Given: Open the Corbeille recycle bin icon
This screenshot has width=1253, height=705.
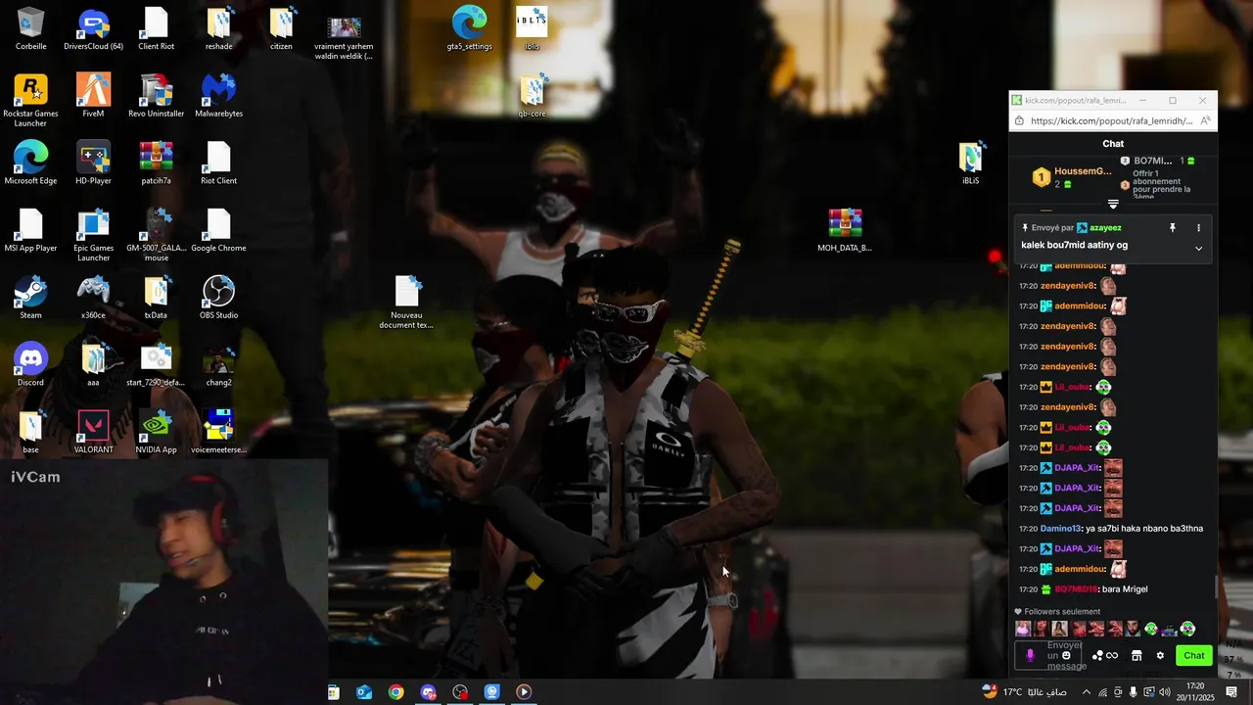Looking at the screenshot, I should (x=30, y=28).
